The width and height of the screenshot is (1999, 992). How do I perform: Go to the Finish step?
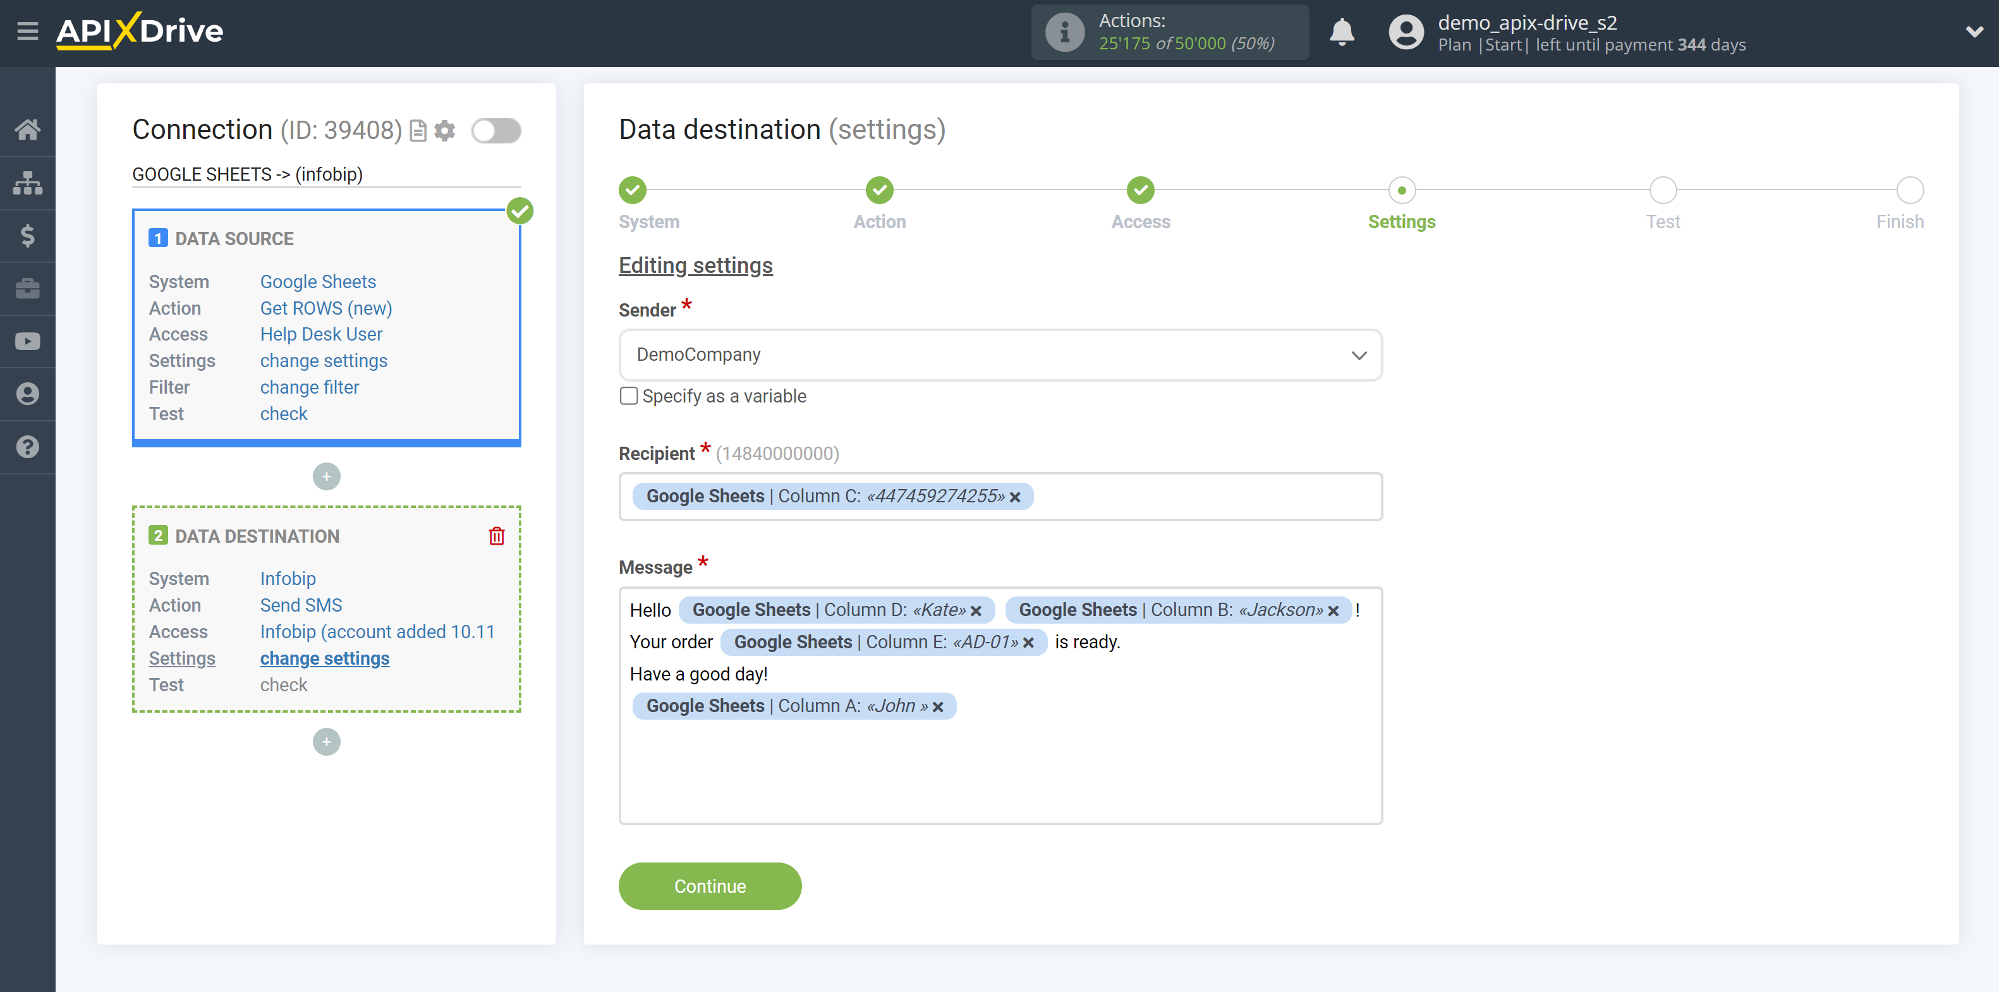(x=1910, y=190)
